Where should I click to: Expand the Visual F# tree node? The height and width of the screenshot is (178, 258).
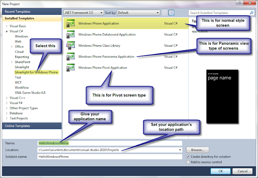[x=7, y=103]
